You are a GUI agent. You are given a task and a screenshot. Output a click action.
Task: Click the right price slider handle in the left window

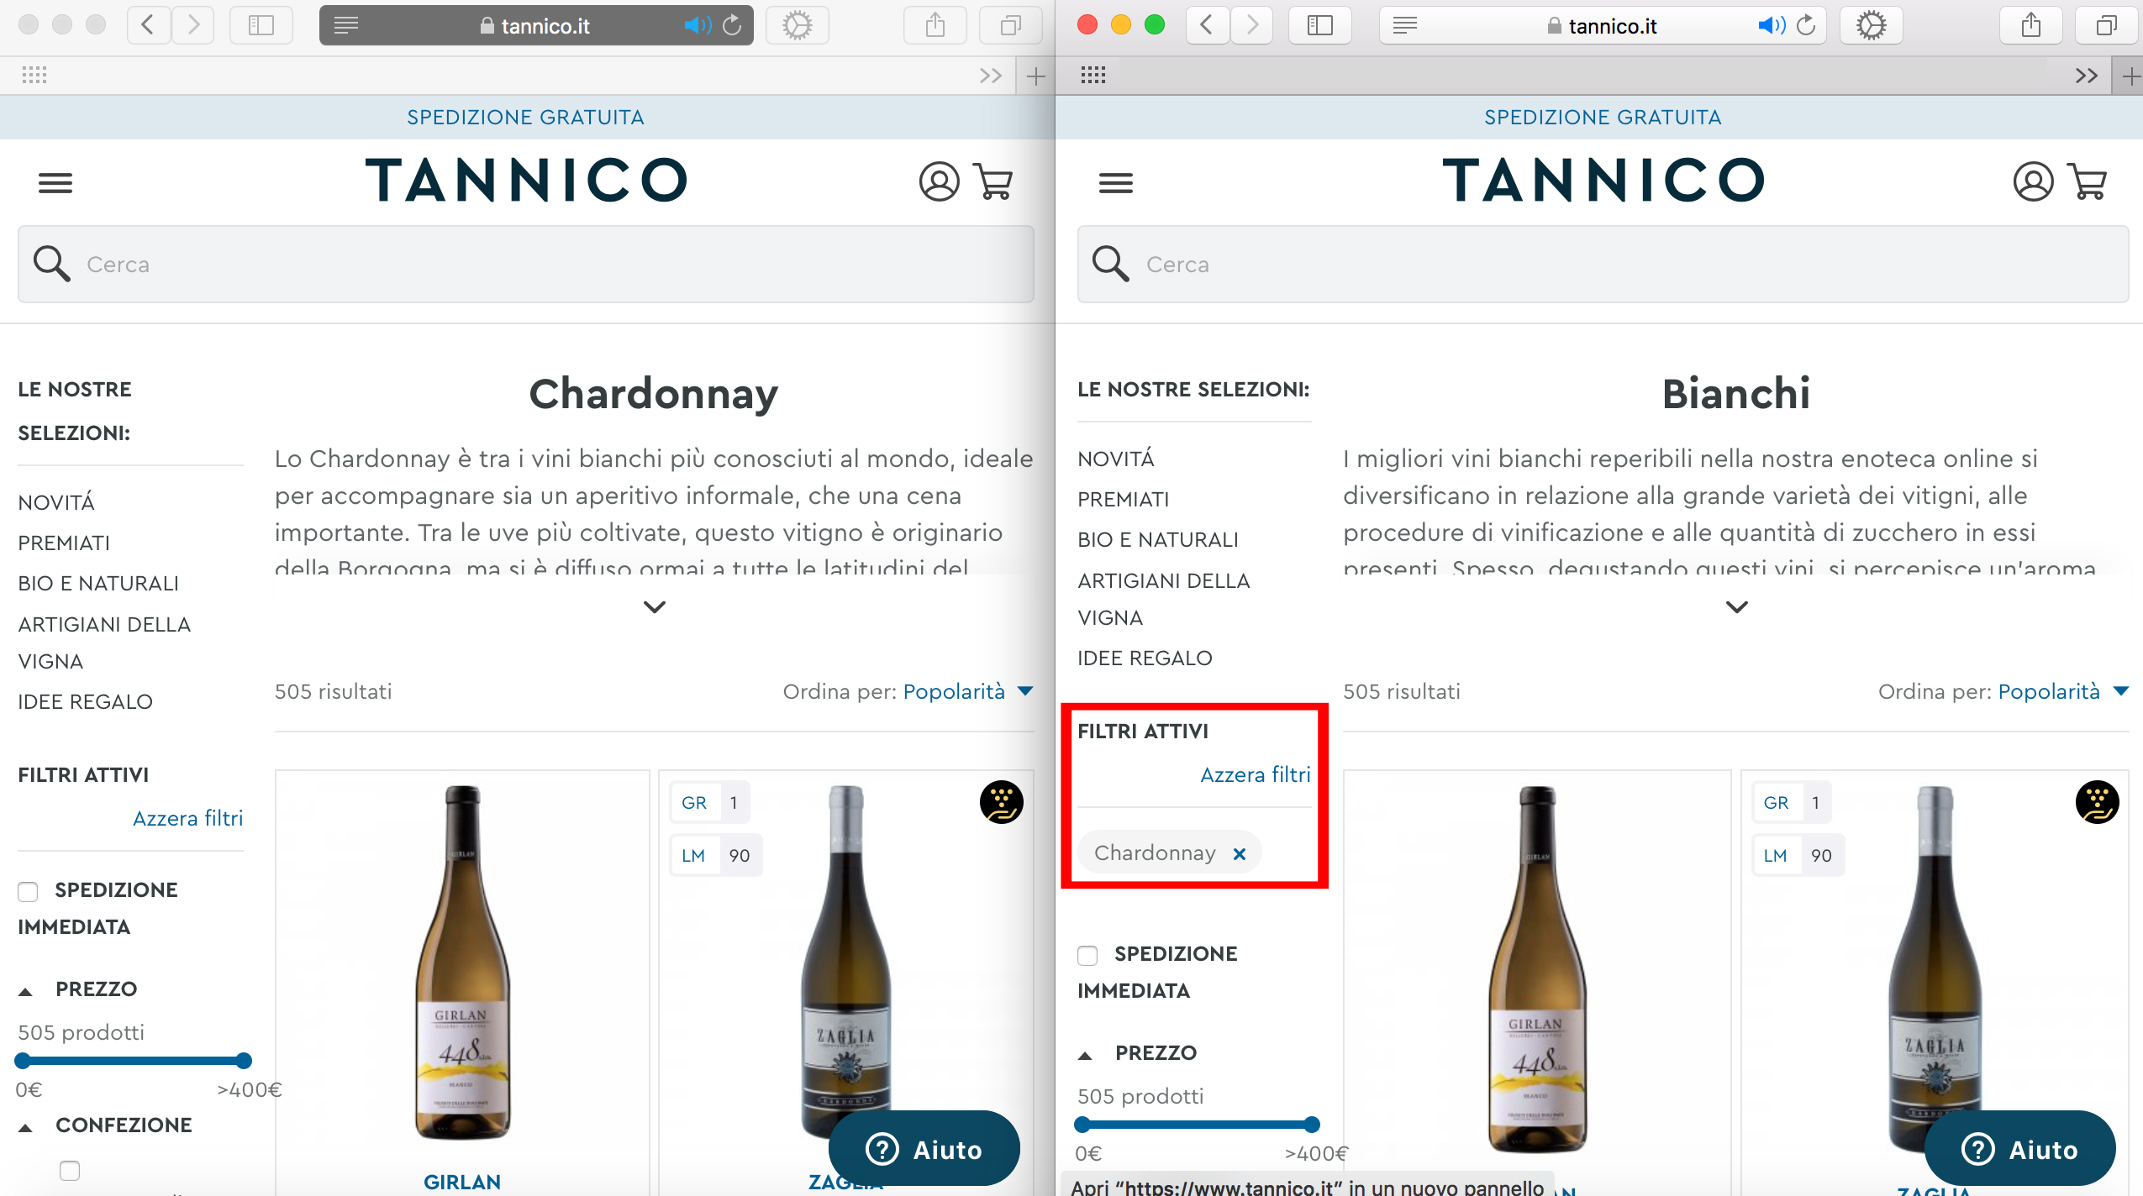pyautogui.click(x=244, y=1061)
